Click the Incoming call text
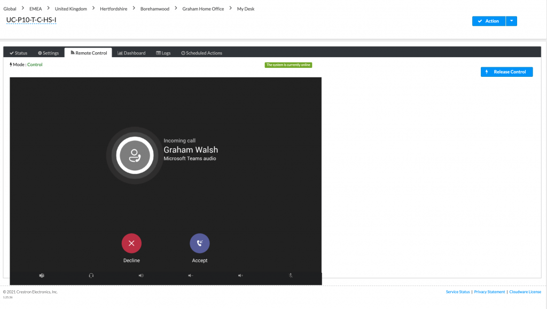Screen dimensions: 547x309 pyautogui.click(x=179, y=141)
